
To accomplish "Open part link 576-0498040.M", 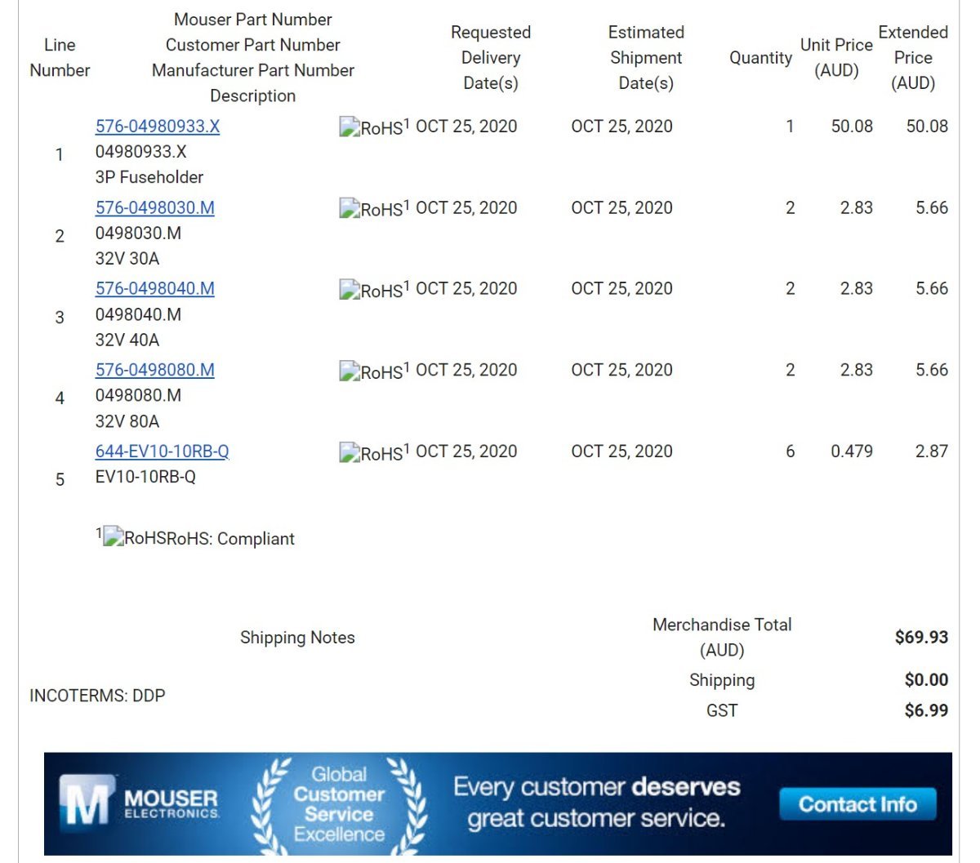I will point(155,289).
